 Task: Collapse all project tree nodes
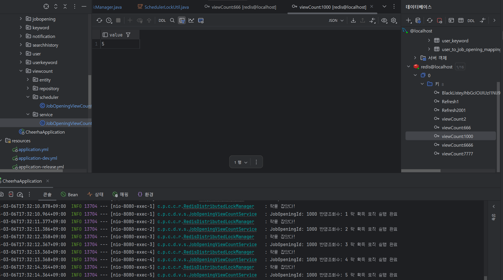65,6
